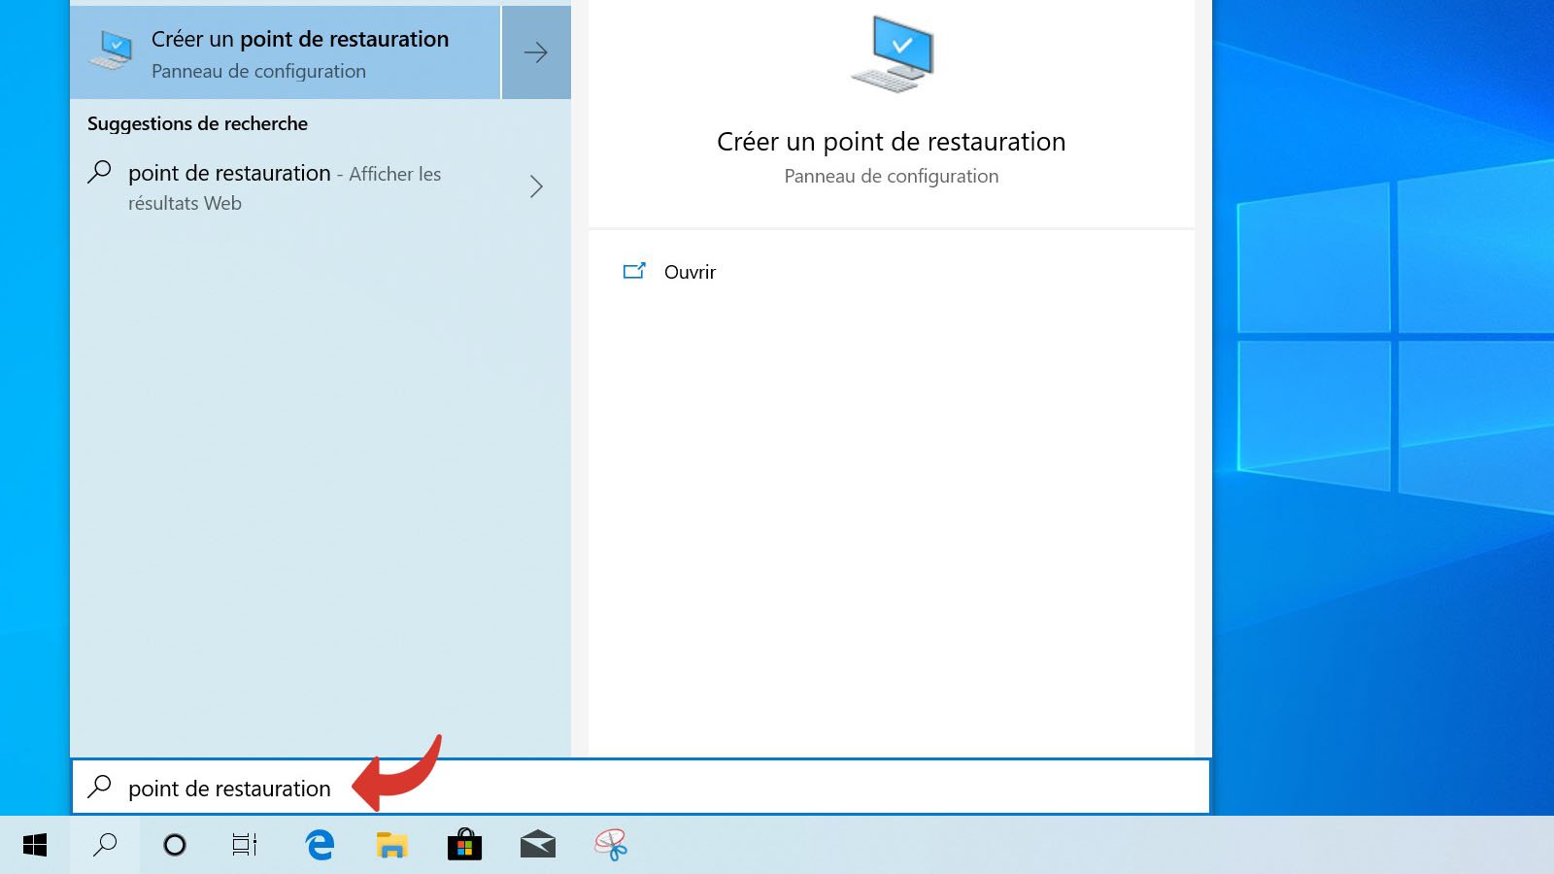Open Task View
This screenshot has width=1554, height=874.
coord(246,845)
